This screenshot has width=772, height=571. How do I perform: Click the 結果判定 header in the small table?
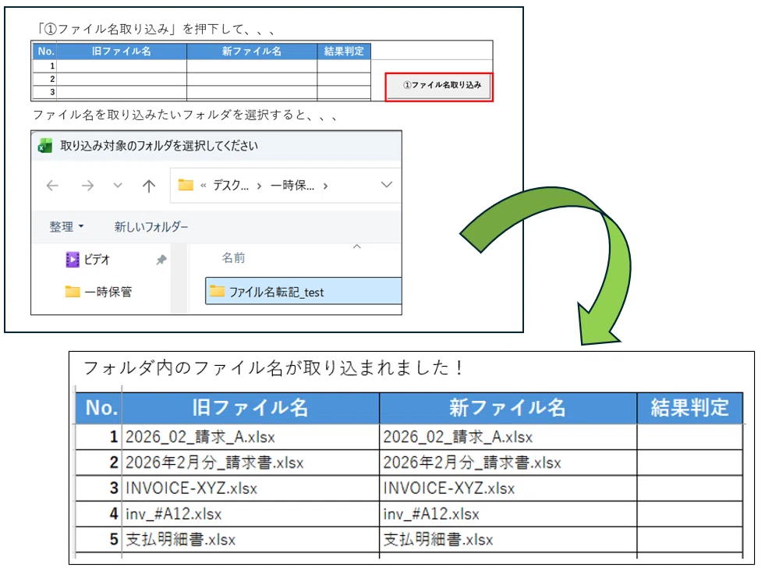[x=344, y=51]
